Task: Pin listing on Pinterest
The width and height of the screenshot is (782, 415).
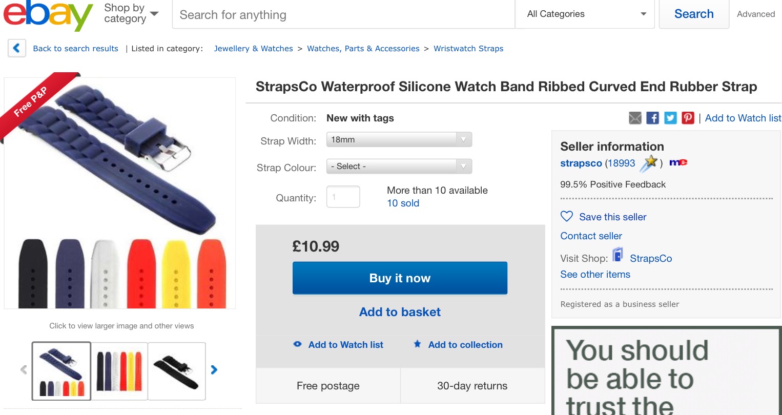Action: pyautogui.click(x=688, y=118)
